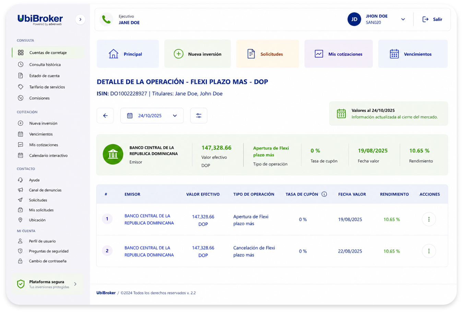Click the Mis solicitudes inbox icon
The image size is (463, 313).
click(21, 210)
